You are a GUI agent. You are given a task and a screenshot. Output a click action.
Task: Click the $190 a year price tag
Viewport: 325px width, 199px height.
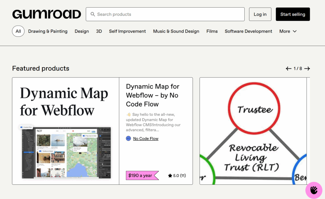tap(142, 176)
